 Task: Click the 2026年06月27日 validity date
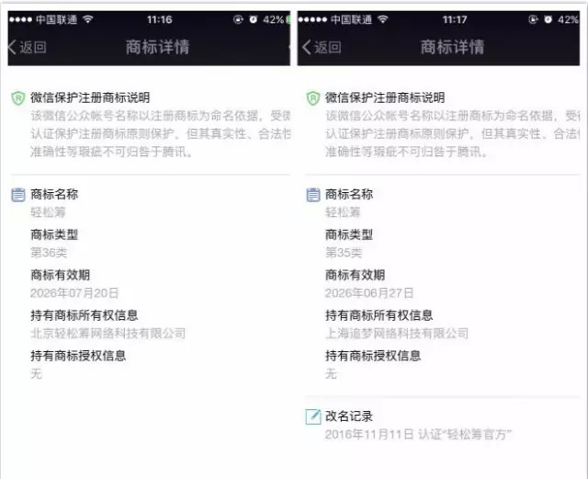[x=369, y=292]
